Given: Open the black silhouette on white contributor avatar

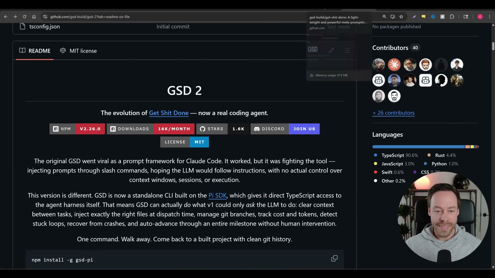Looking at the screenshot, I should click(441, 80).
